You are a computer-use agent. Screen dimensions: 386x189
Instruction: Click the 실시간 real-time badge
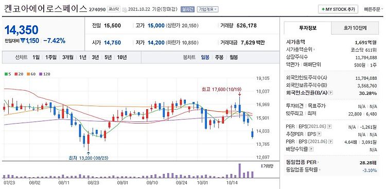pyautogui.click(x=187, y=9)
